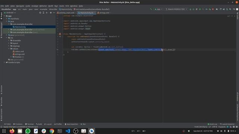
Task: Open the Android project view dropdown
Action: [x=10, y=13]
